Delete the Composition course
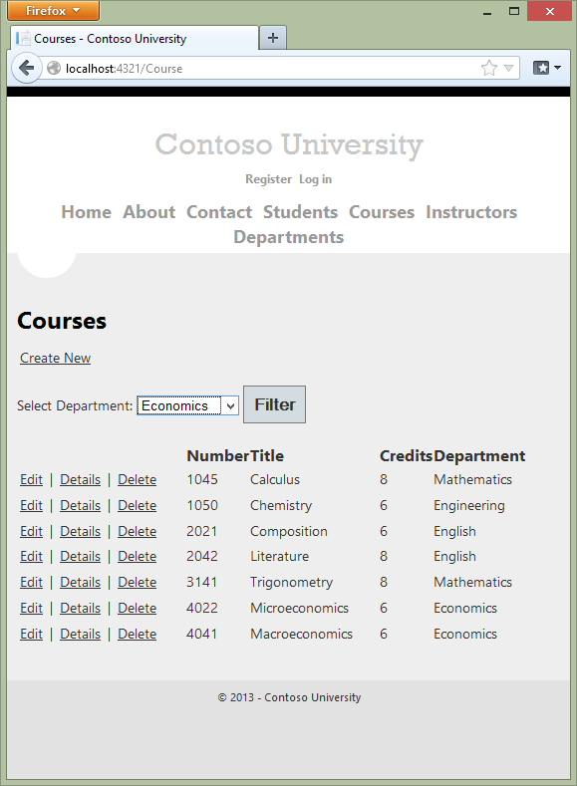Image resolution: width=577 pixels, height=786 pixels. [x=137, y=531]
